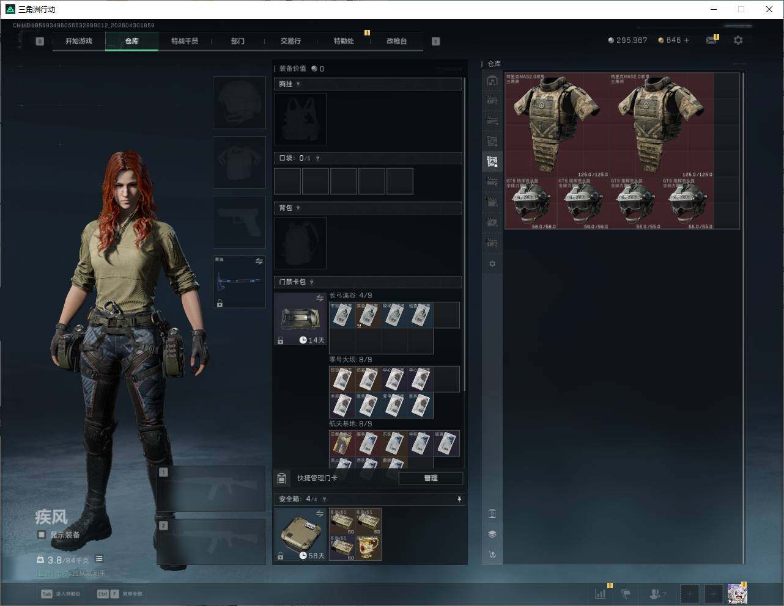Open help for 胸挂 section
This screenshot has height=606, width=784.
298,84
